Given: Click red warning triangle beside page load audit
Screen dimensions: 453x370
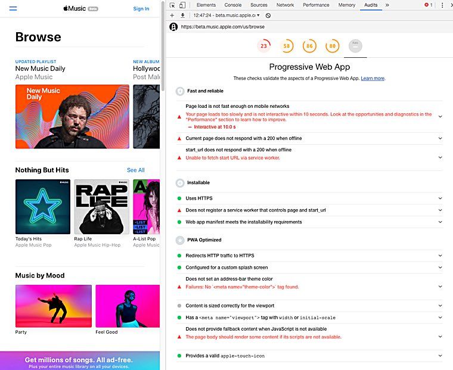Looking at the screenshot, I should (x=179, y=117).
